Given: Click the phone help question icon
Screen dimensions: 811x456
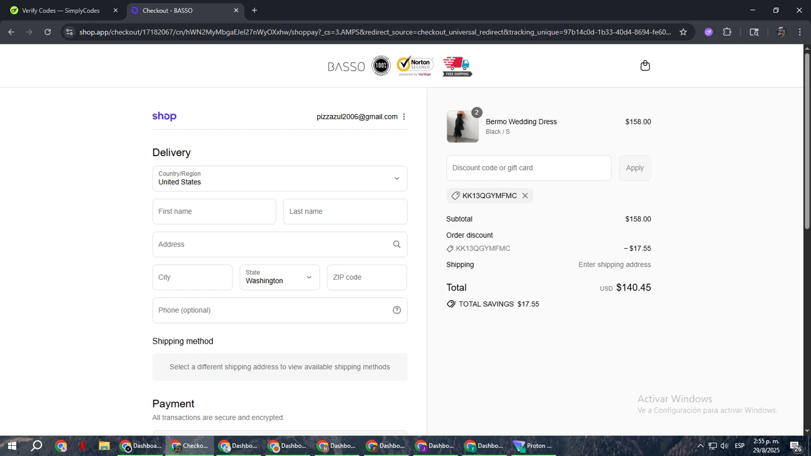Looking at the screenshot, I should (397, 310).
